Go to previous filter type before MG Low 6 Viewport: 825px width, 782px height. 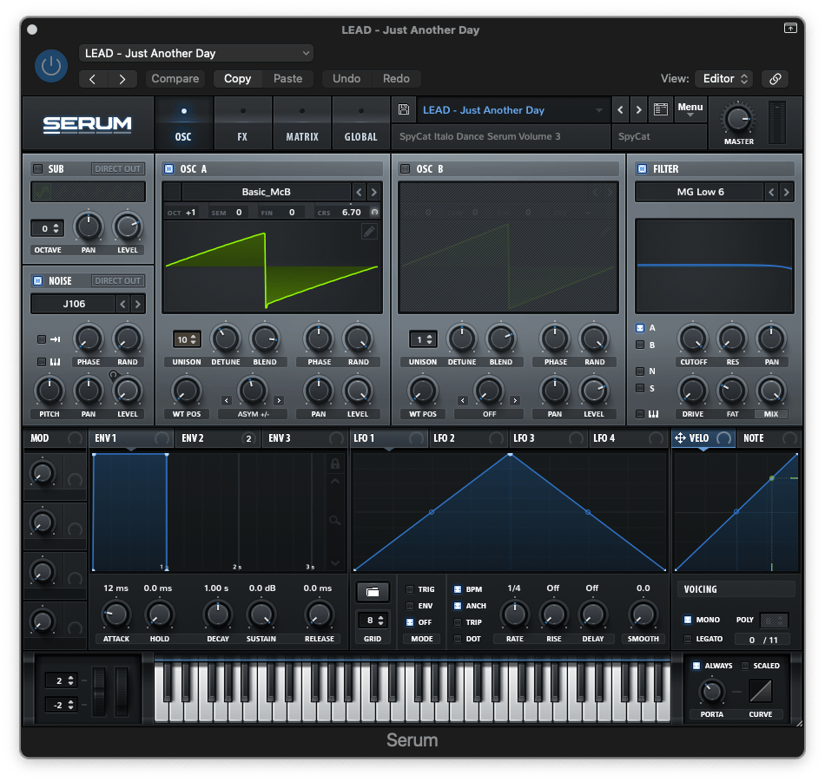point(771,192)
